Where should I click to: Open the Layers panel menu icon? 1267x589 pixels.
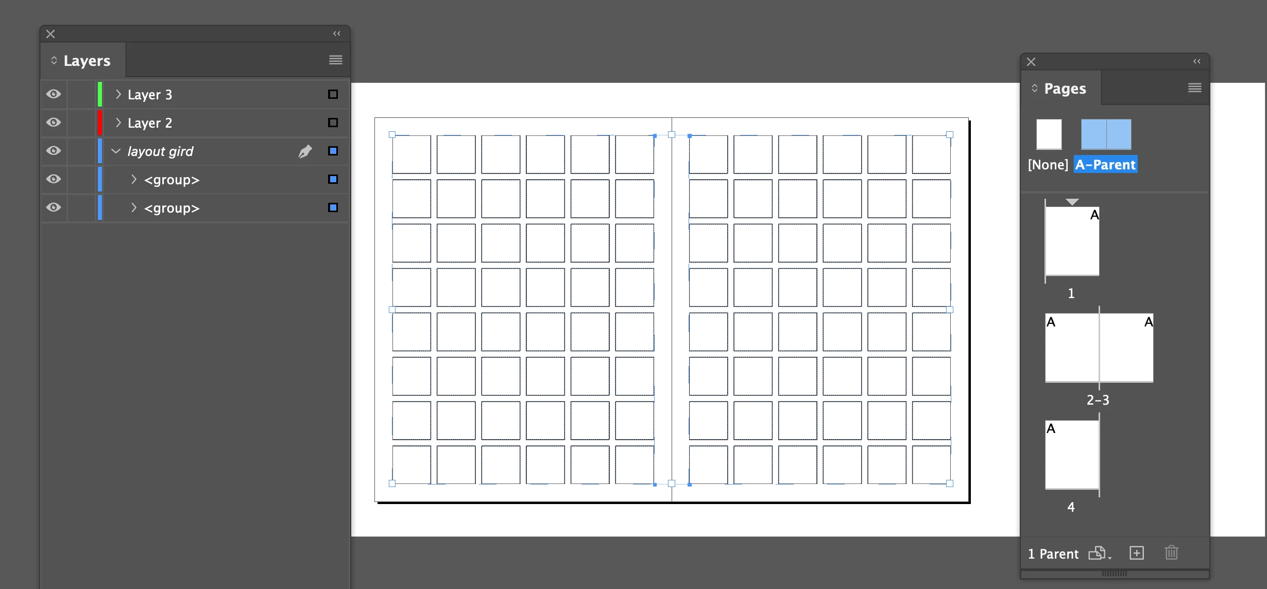335,60
